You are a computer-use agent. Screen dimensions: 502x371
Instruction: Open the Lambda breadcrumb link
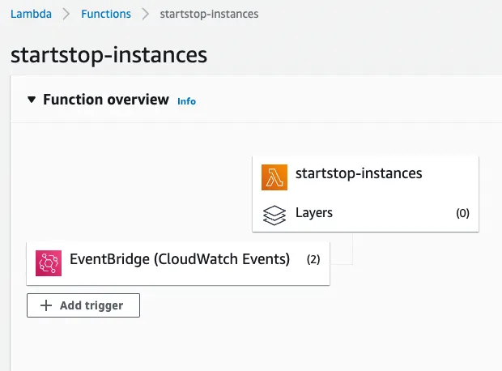click(31, 14)
